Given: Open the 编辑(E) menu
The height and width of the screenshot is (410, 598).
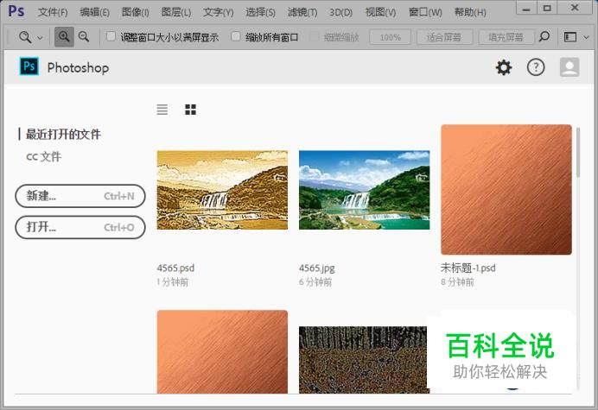Looking at the screenshot, I should coord(94,12).
